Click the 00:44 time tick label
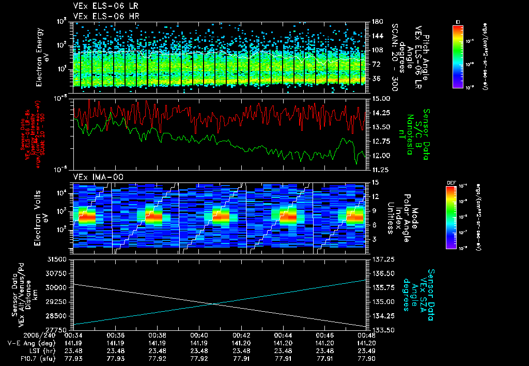The width and height of the screenshot is (529, 366). pos(283,335)
